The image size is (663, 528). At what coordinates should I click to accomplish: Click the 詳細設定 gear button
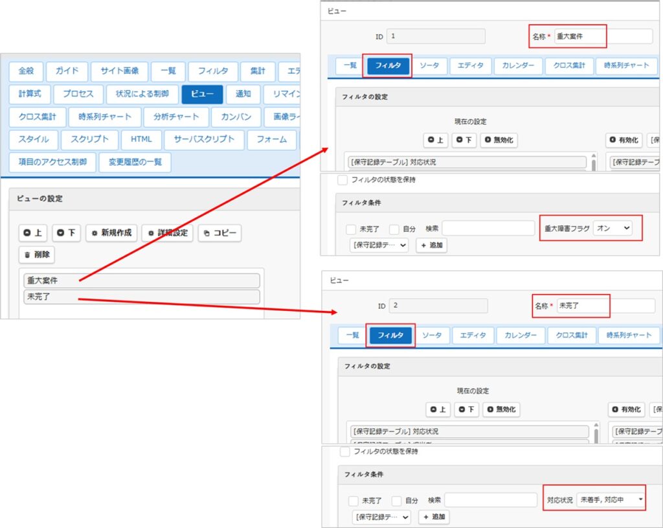167,233
